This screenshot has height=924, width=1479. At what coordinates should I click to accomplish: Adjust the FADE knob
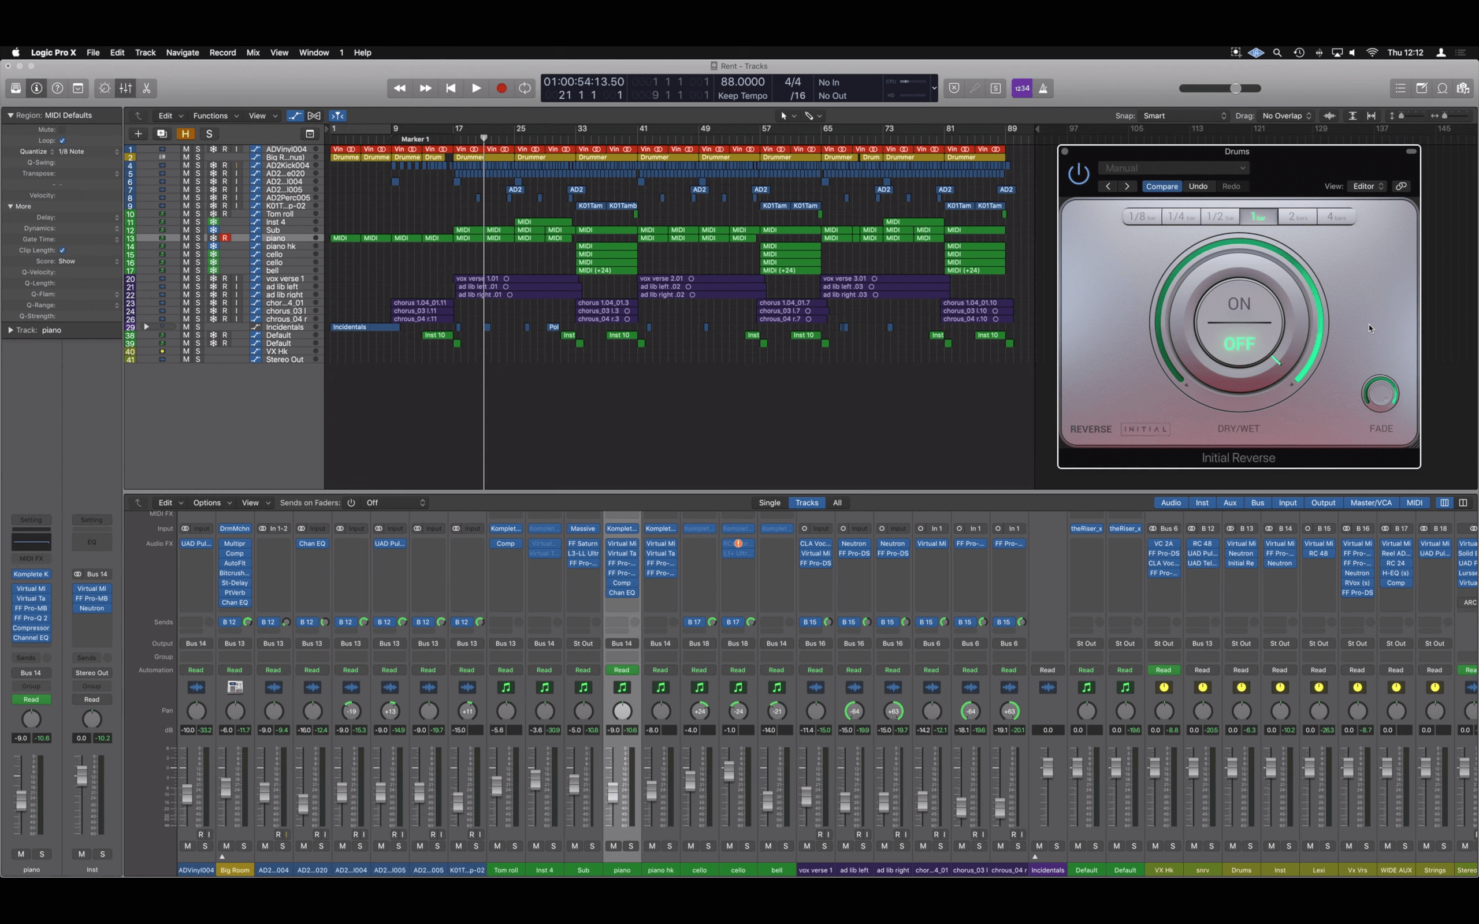click(x=1380, y=394)
